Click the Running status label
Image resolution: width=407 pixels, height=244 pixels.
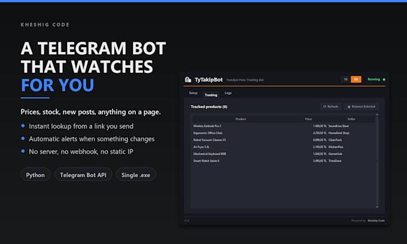coord(373,79)
